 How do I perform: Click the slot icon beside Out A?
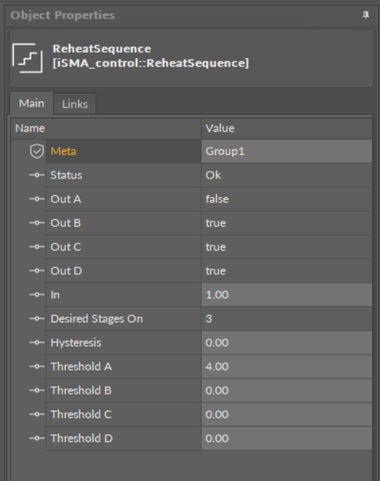37,199
